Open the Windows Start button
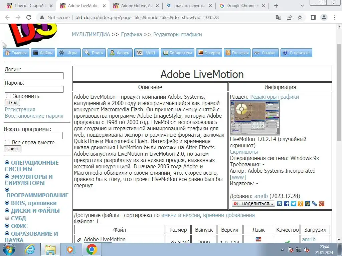Viewport: 342px width, 256px height. coord(9,249)
